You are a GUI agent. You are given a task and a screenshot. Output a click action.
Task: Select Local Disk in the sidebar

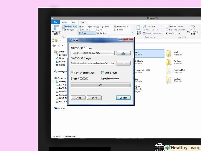tap(61, 92)
